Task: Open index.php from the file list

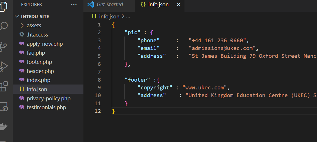Action: [x=38, y=80]
